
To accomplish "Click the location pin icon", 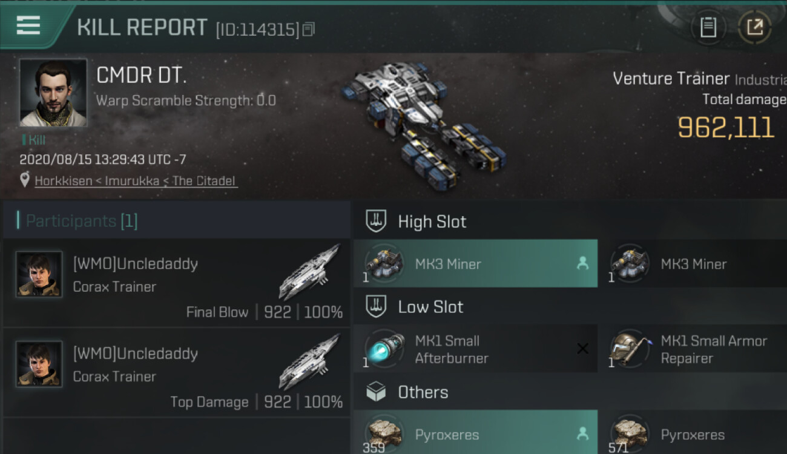I will click(x=25, y=180).
